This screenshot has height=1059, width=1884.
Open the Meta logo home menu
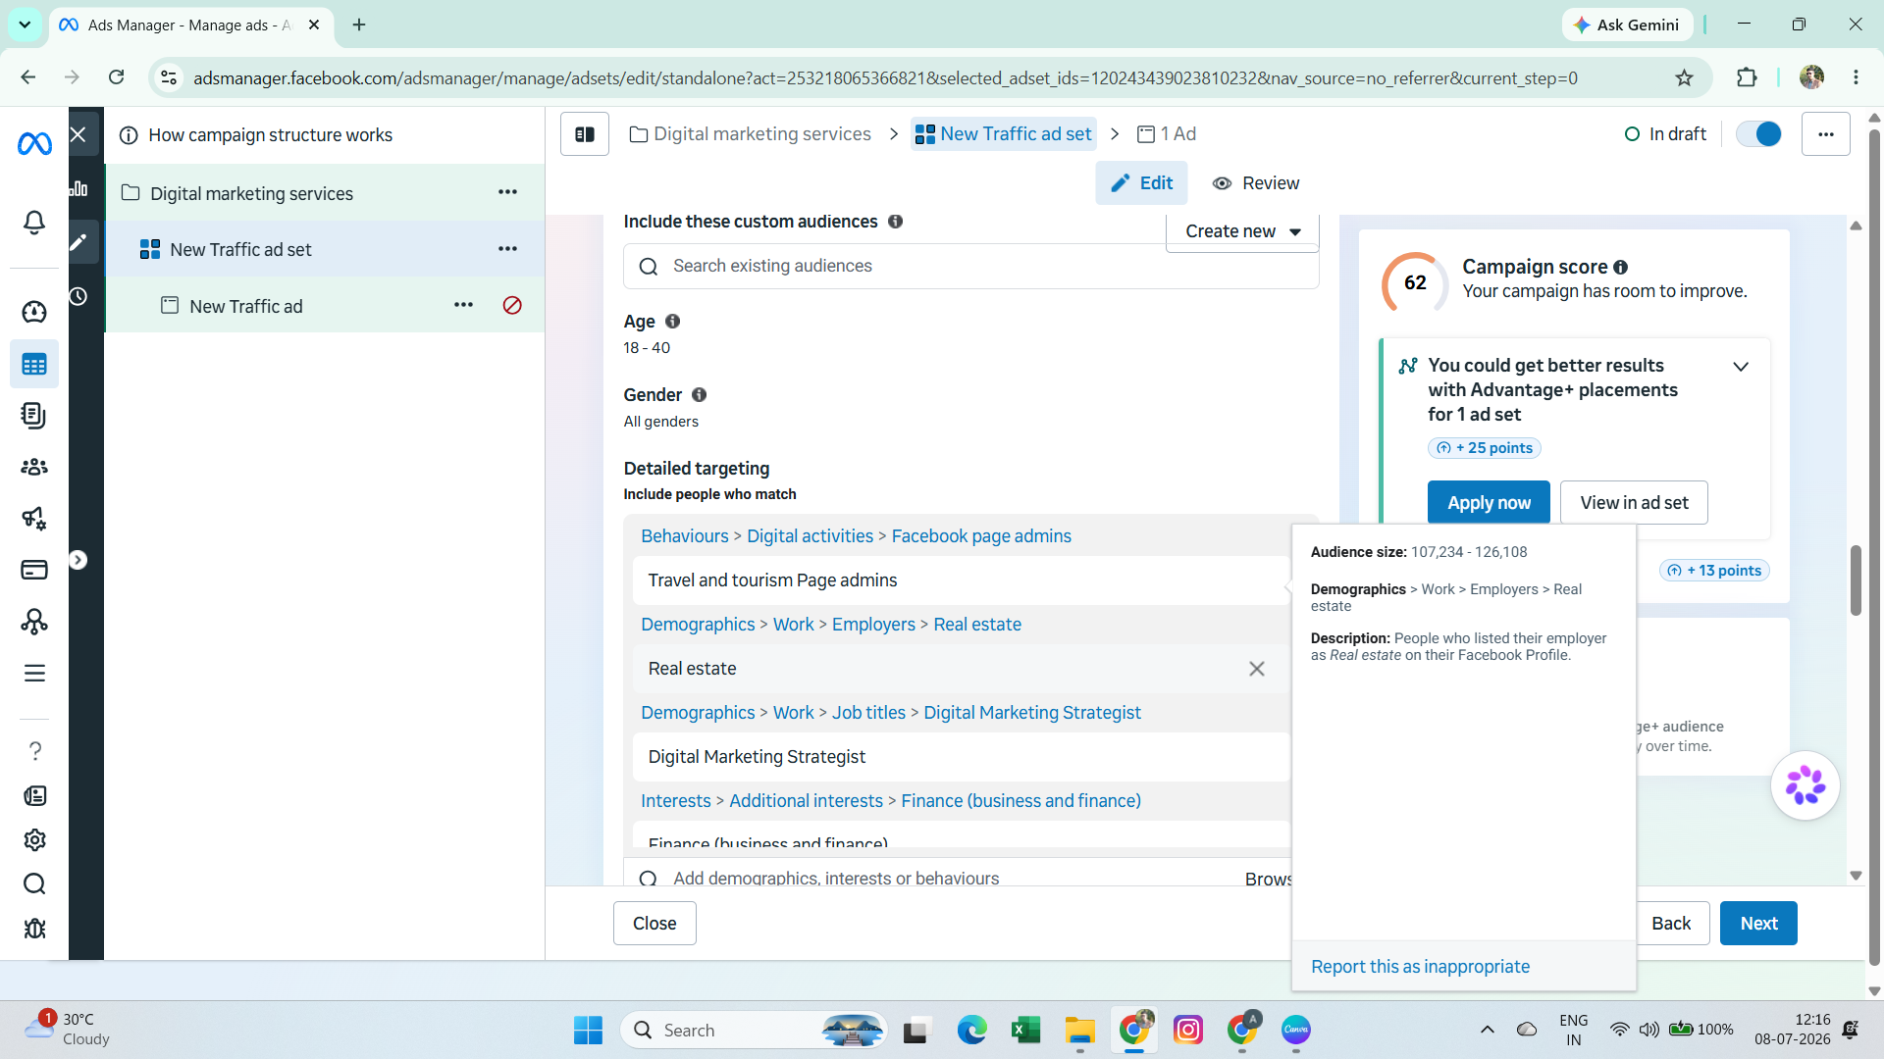[x=34, y=144]
